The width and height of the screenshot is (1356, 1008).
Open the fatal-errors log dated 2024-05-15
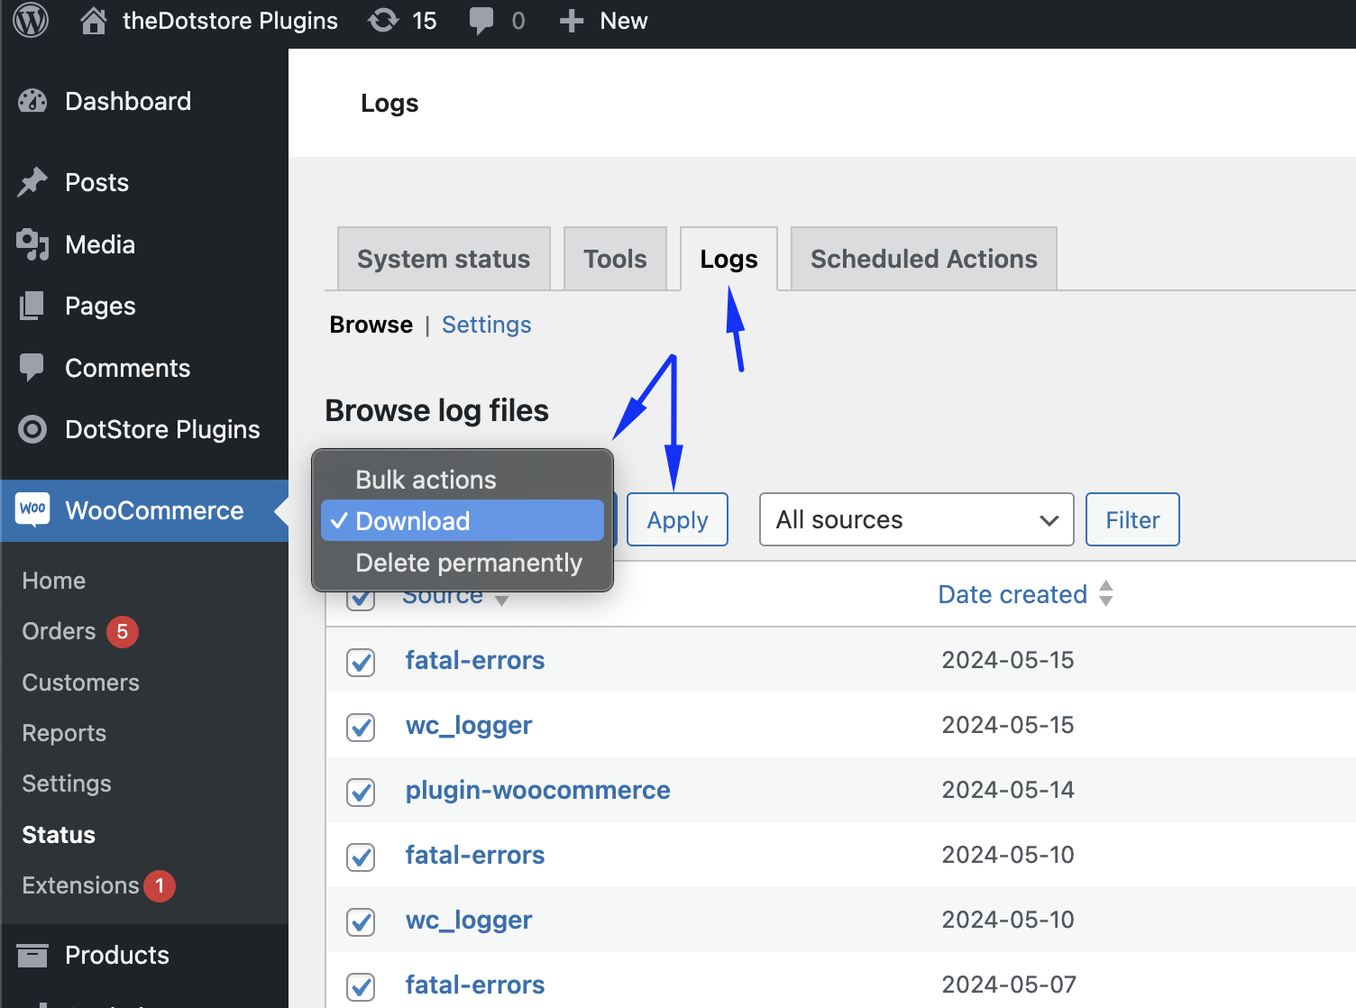475,660
